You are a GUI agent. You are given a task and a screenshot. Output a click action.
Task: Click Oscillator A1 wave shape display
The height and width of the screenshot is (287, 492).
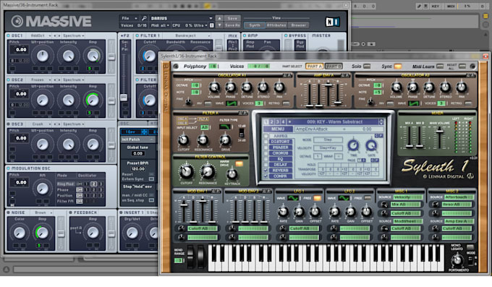(x=231, y=103)
